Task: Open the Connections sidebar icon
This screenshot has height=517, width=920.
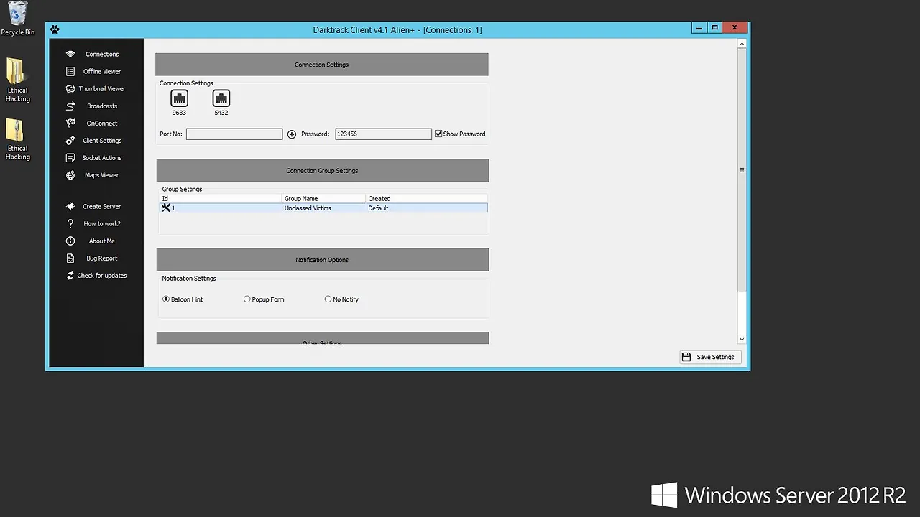Action: point(70,54)
